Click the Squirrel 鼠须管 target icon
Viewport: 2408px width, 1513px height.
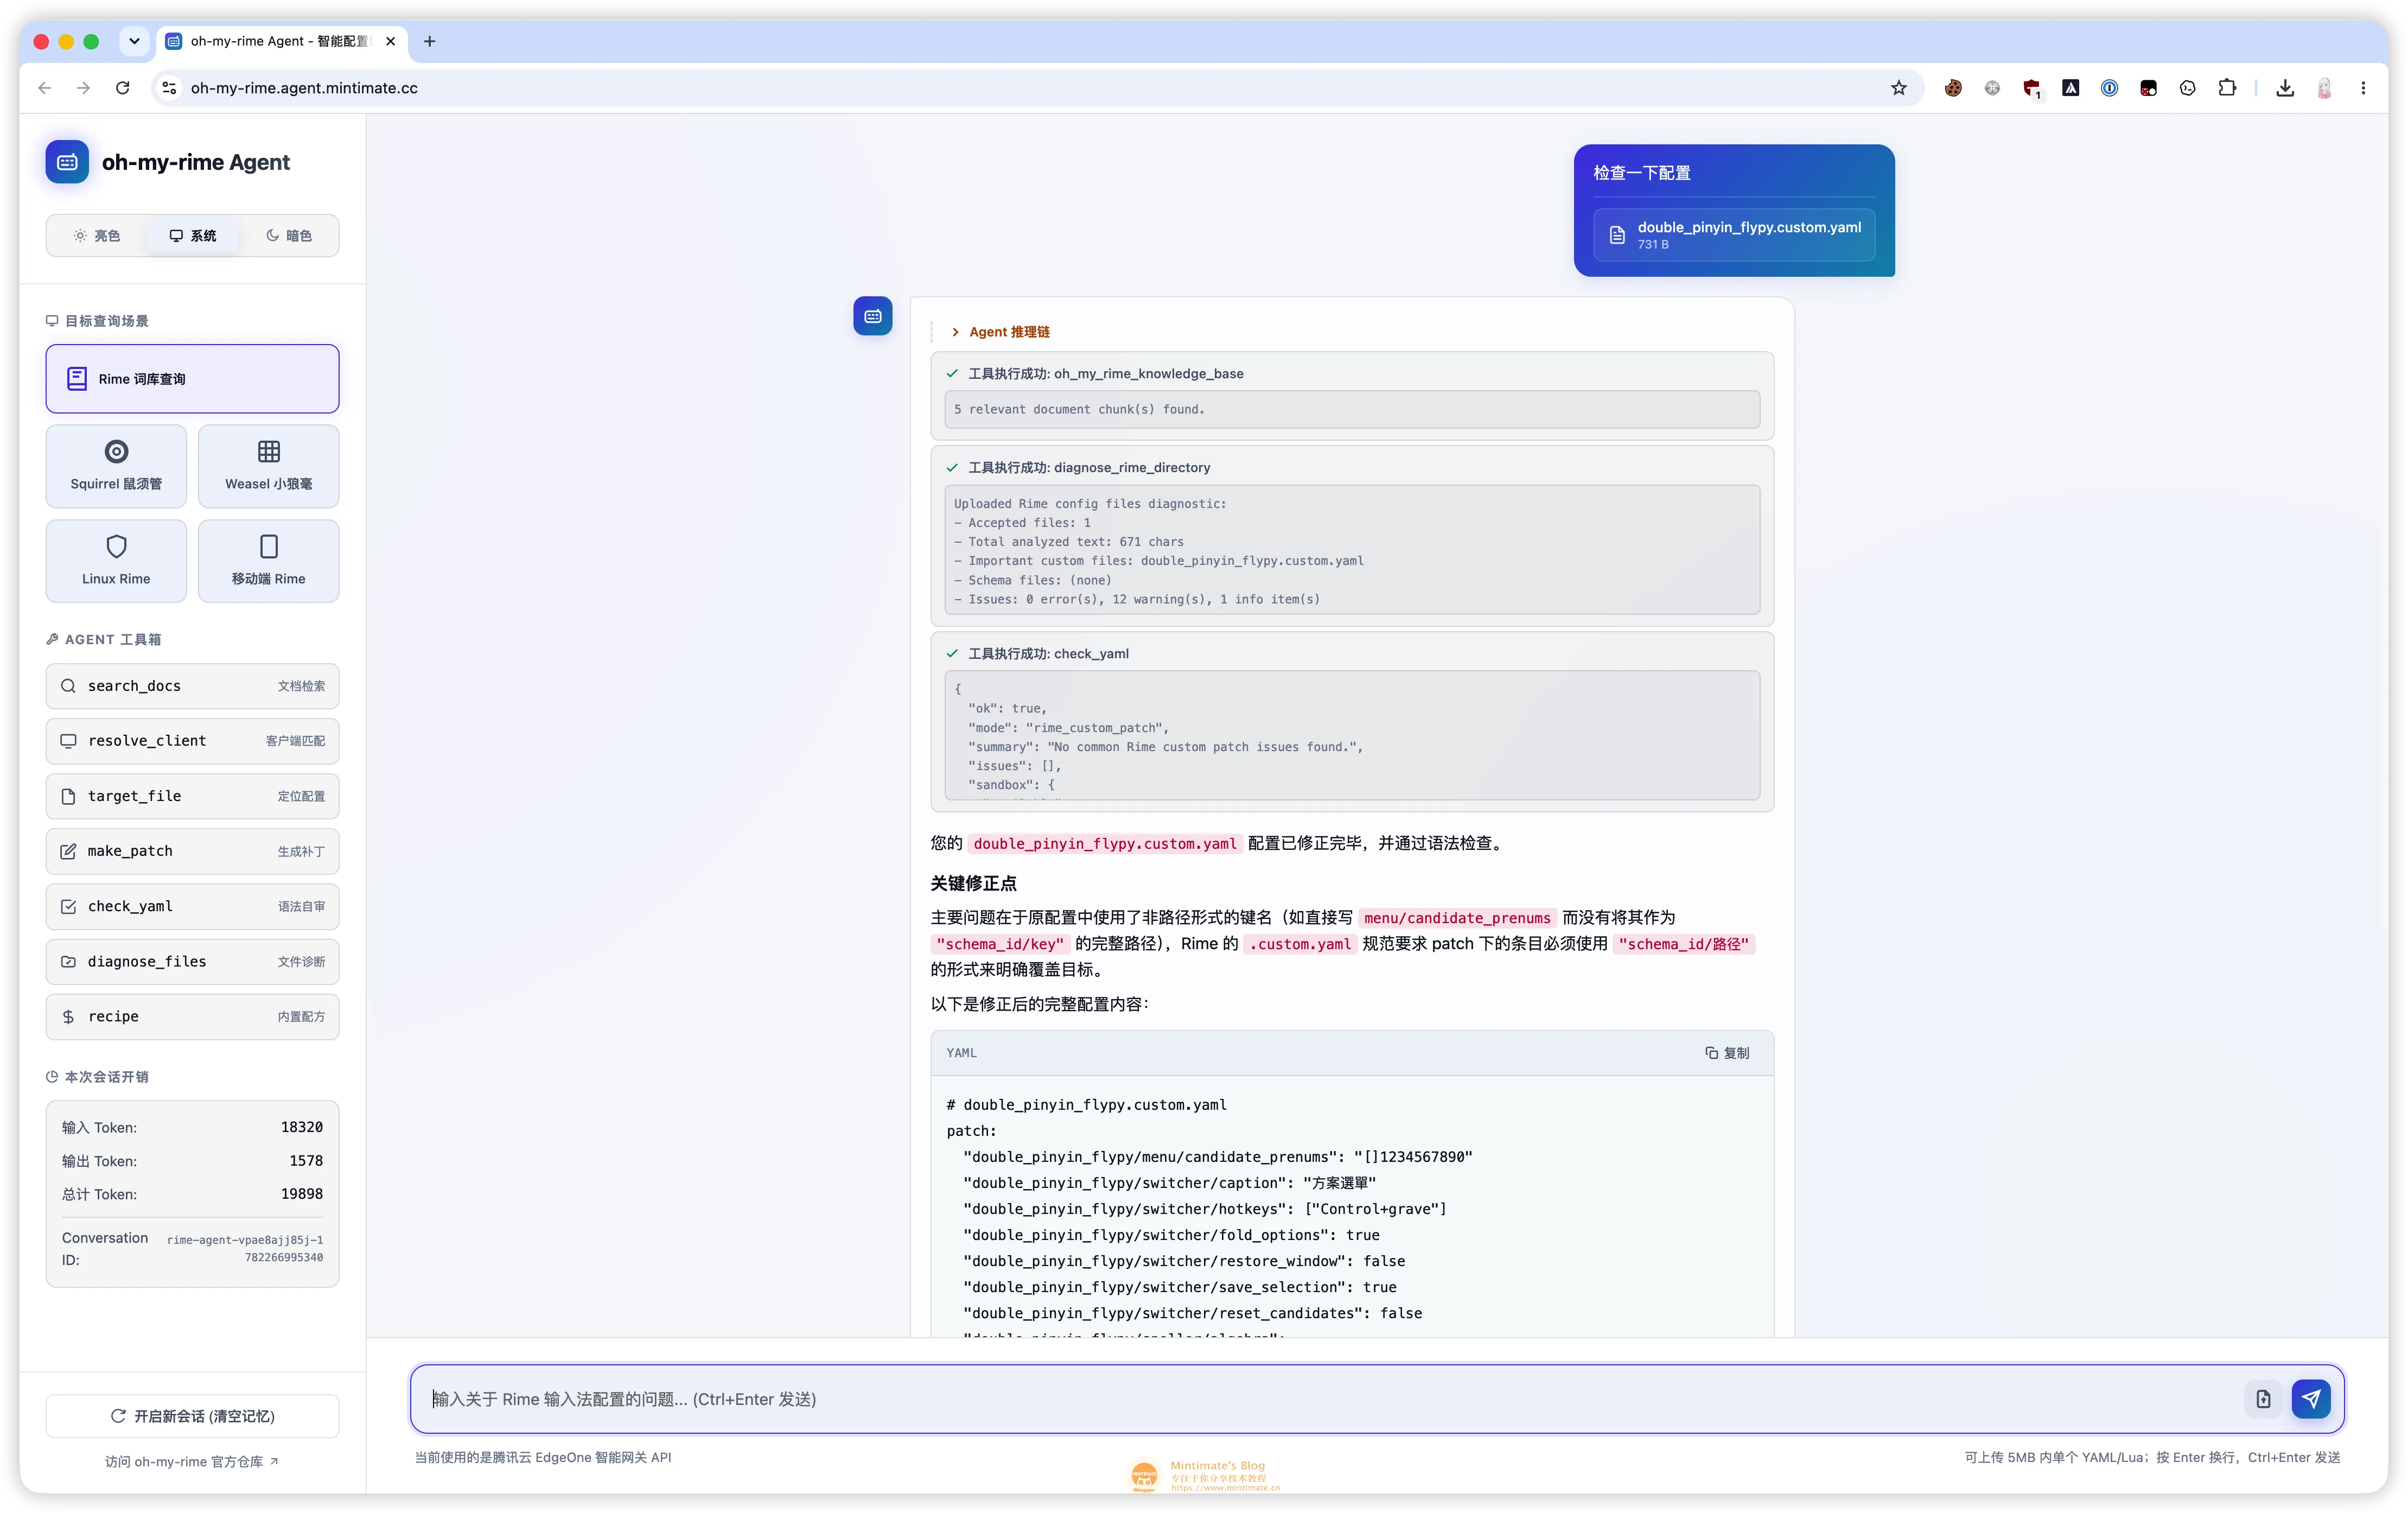click(116, 451)
